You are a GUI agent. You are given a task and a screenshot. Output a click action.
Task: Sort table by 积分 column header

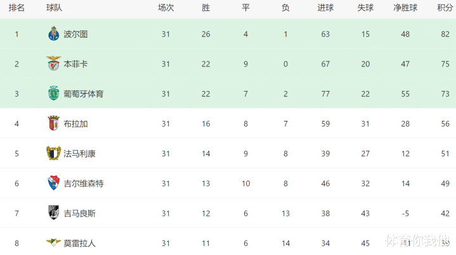[445, 8]
